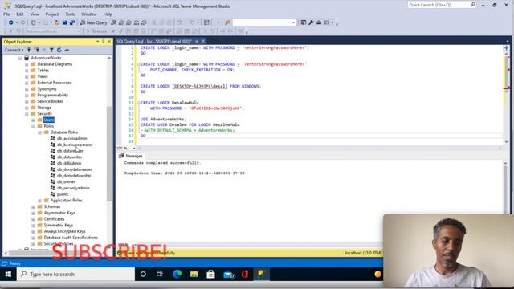
Task: Expand the Programmability folder
Action: 27,95
